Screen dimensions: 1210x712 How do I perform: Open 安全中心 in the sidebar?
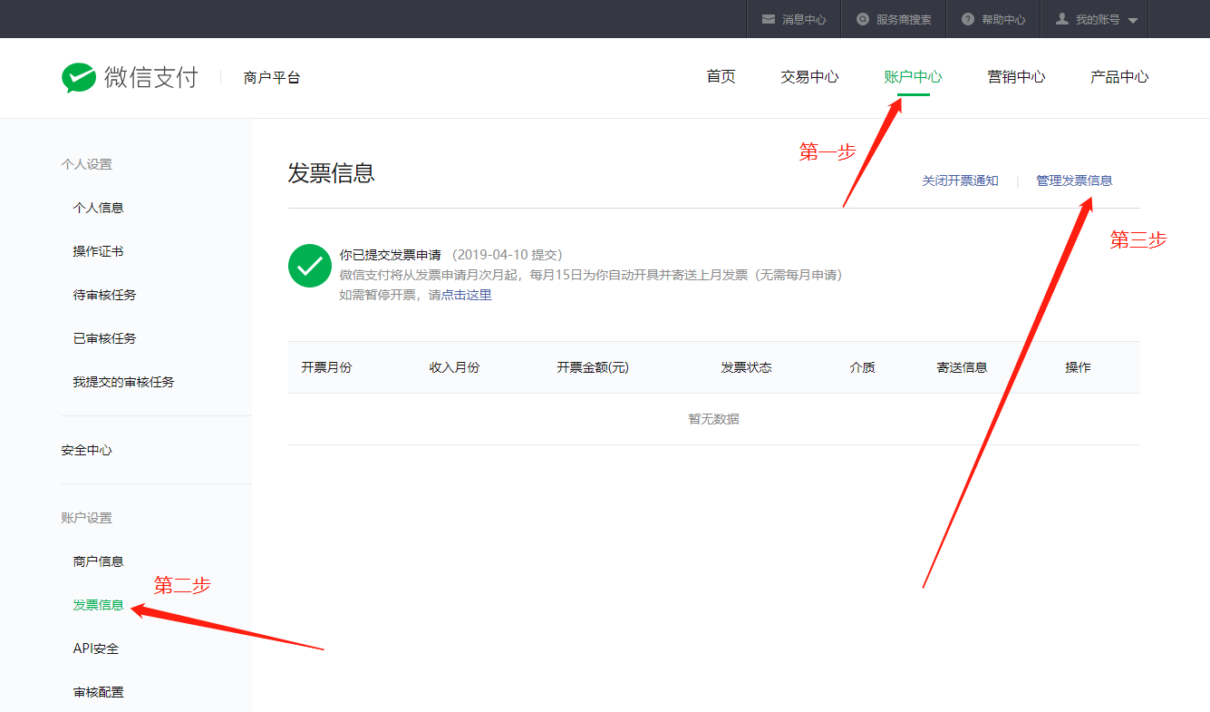tap(86, 450)
